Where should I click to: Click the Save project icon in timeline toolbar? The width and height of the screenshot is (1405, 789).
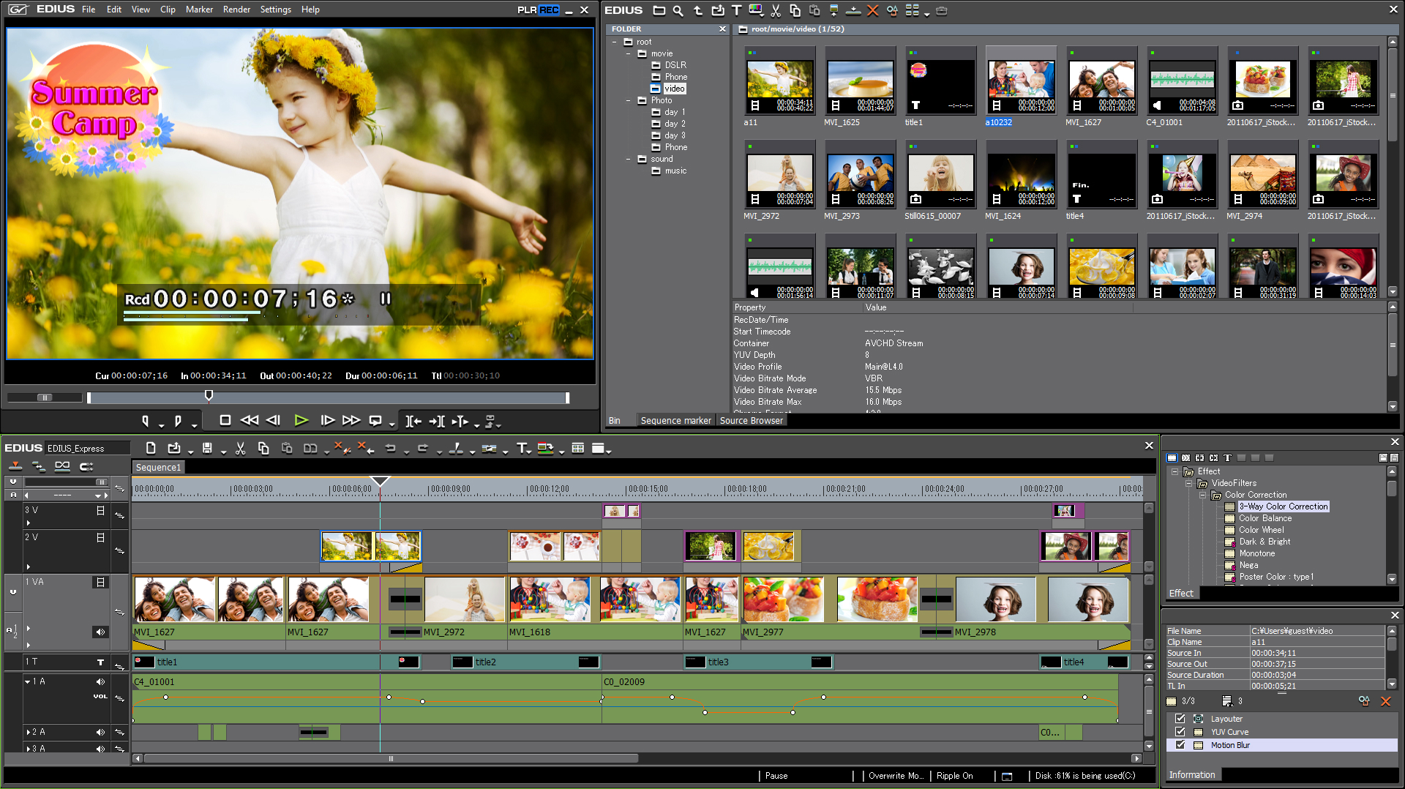(x=207, y=449)
